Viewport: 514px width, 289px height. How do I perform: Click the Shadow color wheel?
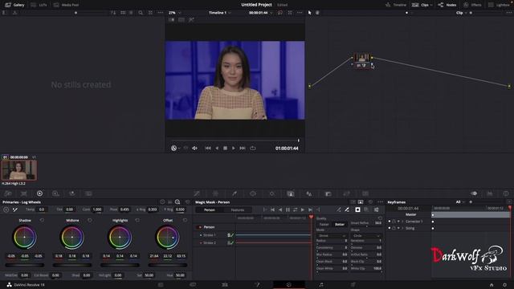pyautogui.click(x=25, y=238)
